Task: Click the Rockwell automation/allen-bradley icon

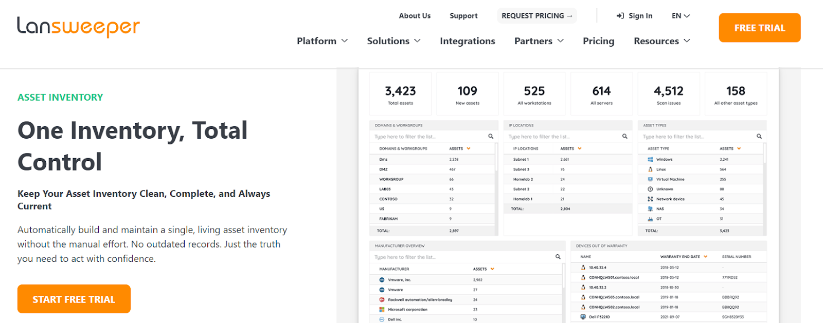Action: (x=382, y=299)
